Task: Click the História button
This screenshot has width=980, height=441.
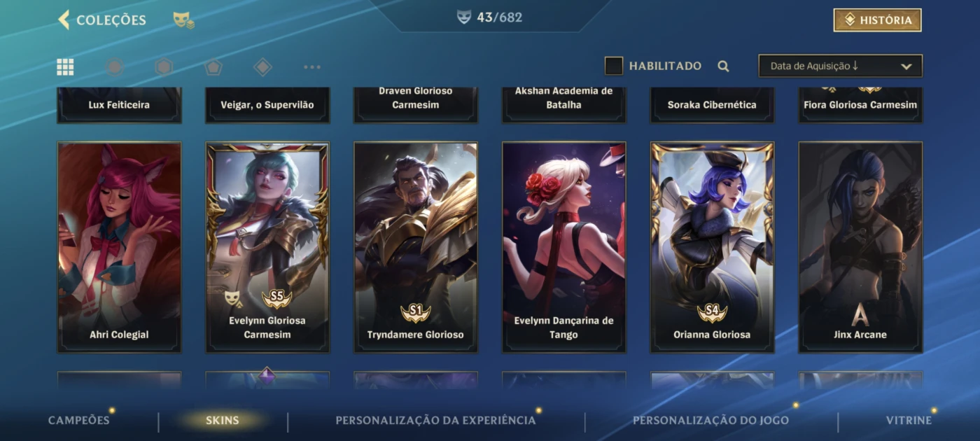Action: (877, 20)
